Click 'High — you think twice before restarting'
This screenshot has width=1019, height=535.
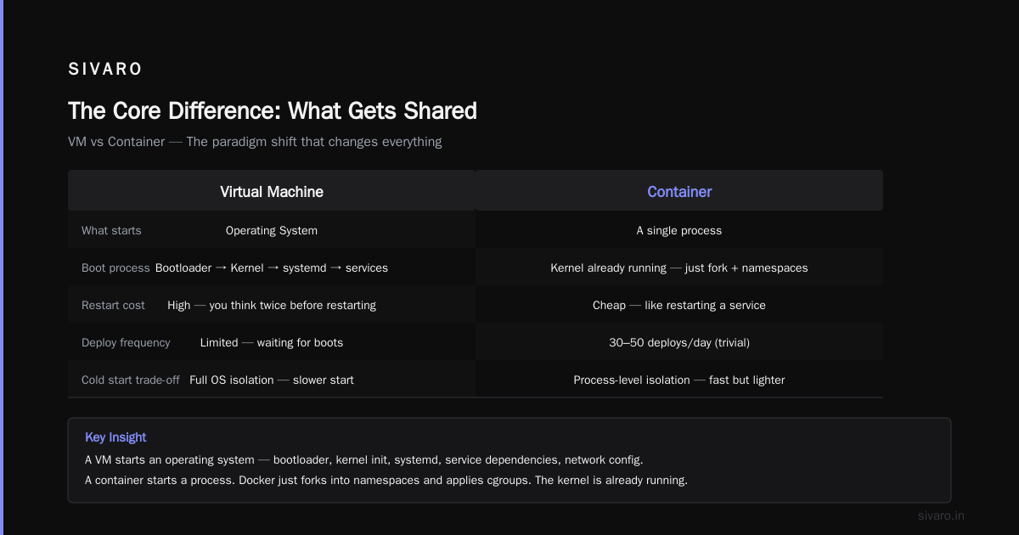pos(272,306)
